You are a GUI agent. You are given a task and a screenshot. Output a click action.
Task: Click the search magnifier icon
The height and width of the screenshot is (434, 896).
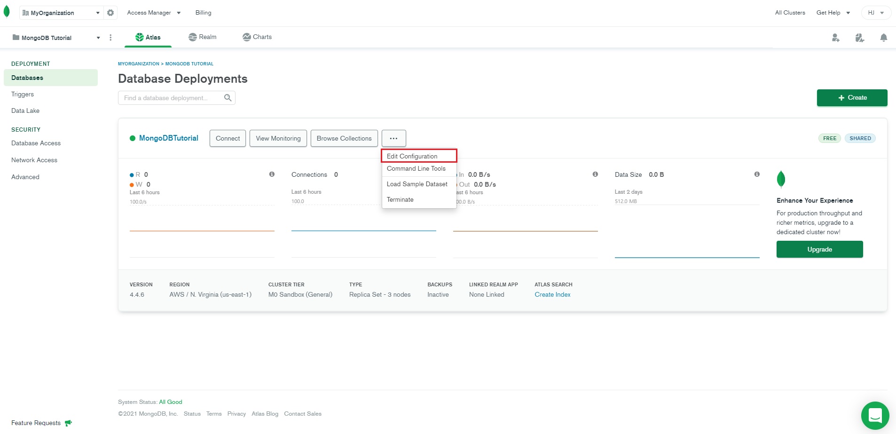228,98
